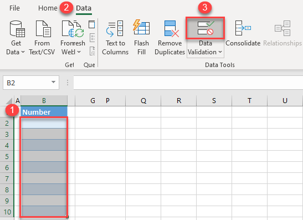Viewport: 303px width, 220px height.
Task: Click Remove Duplicates icon
Action: coord(172,29)
